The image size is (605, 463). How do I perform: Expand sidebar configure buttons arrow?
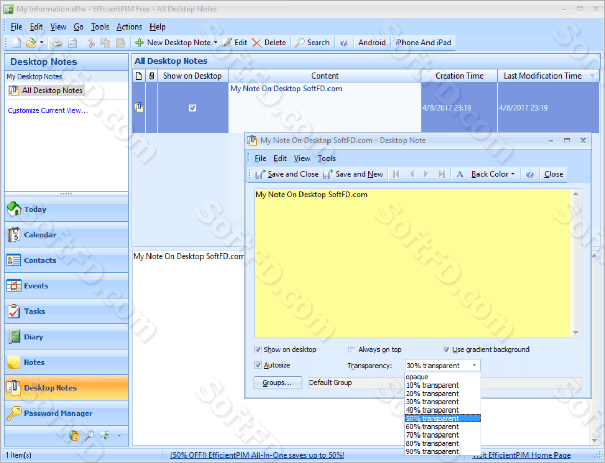pos(119,436)
